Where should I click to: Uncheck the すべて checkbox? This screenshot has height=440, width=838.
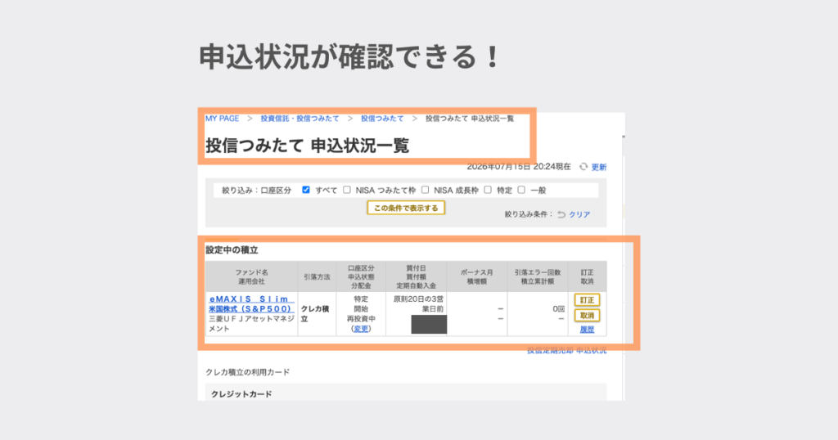click(306, 190)
